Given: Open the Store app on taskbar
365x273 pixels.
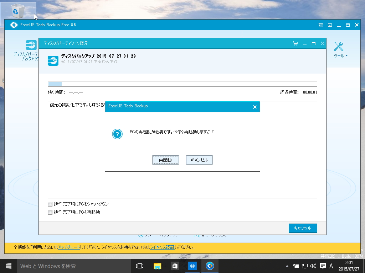Looking at the screenshot, I should pyautogui.click(x=175, y=266).
